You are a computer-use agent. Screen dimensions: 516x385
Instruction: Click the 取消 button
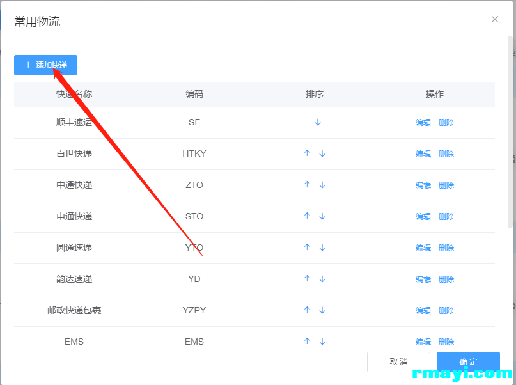(x=398, y=362)
